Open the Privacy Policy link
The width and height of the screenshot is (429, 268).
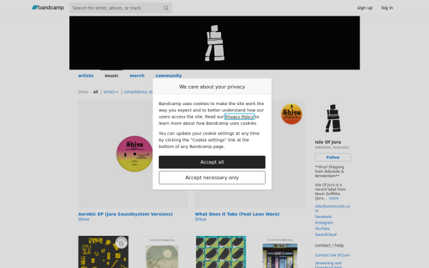click(240, 116)
